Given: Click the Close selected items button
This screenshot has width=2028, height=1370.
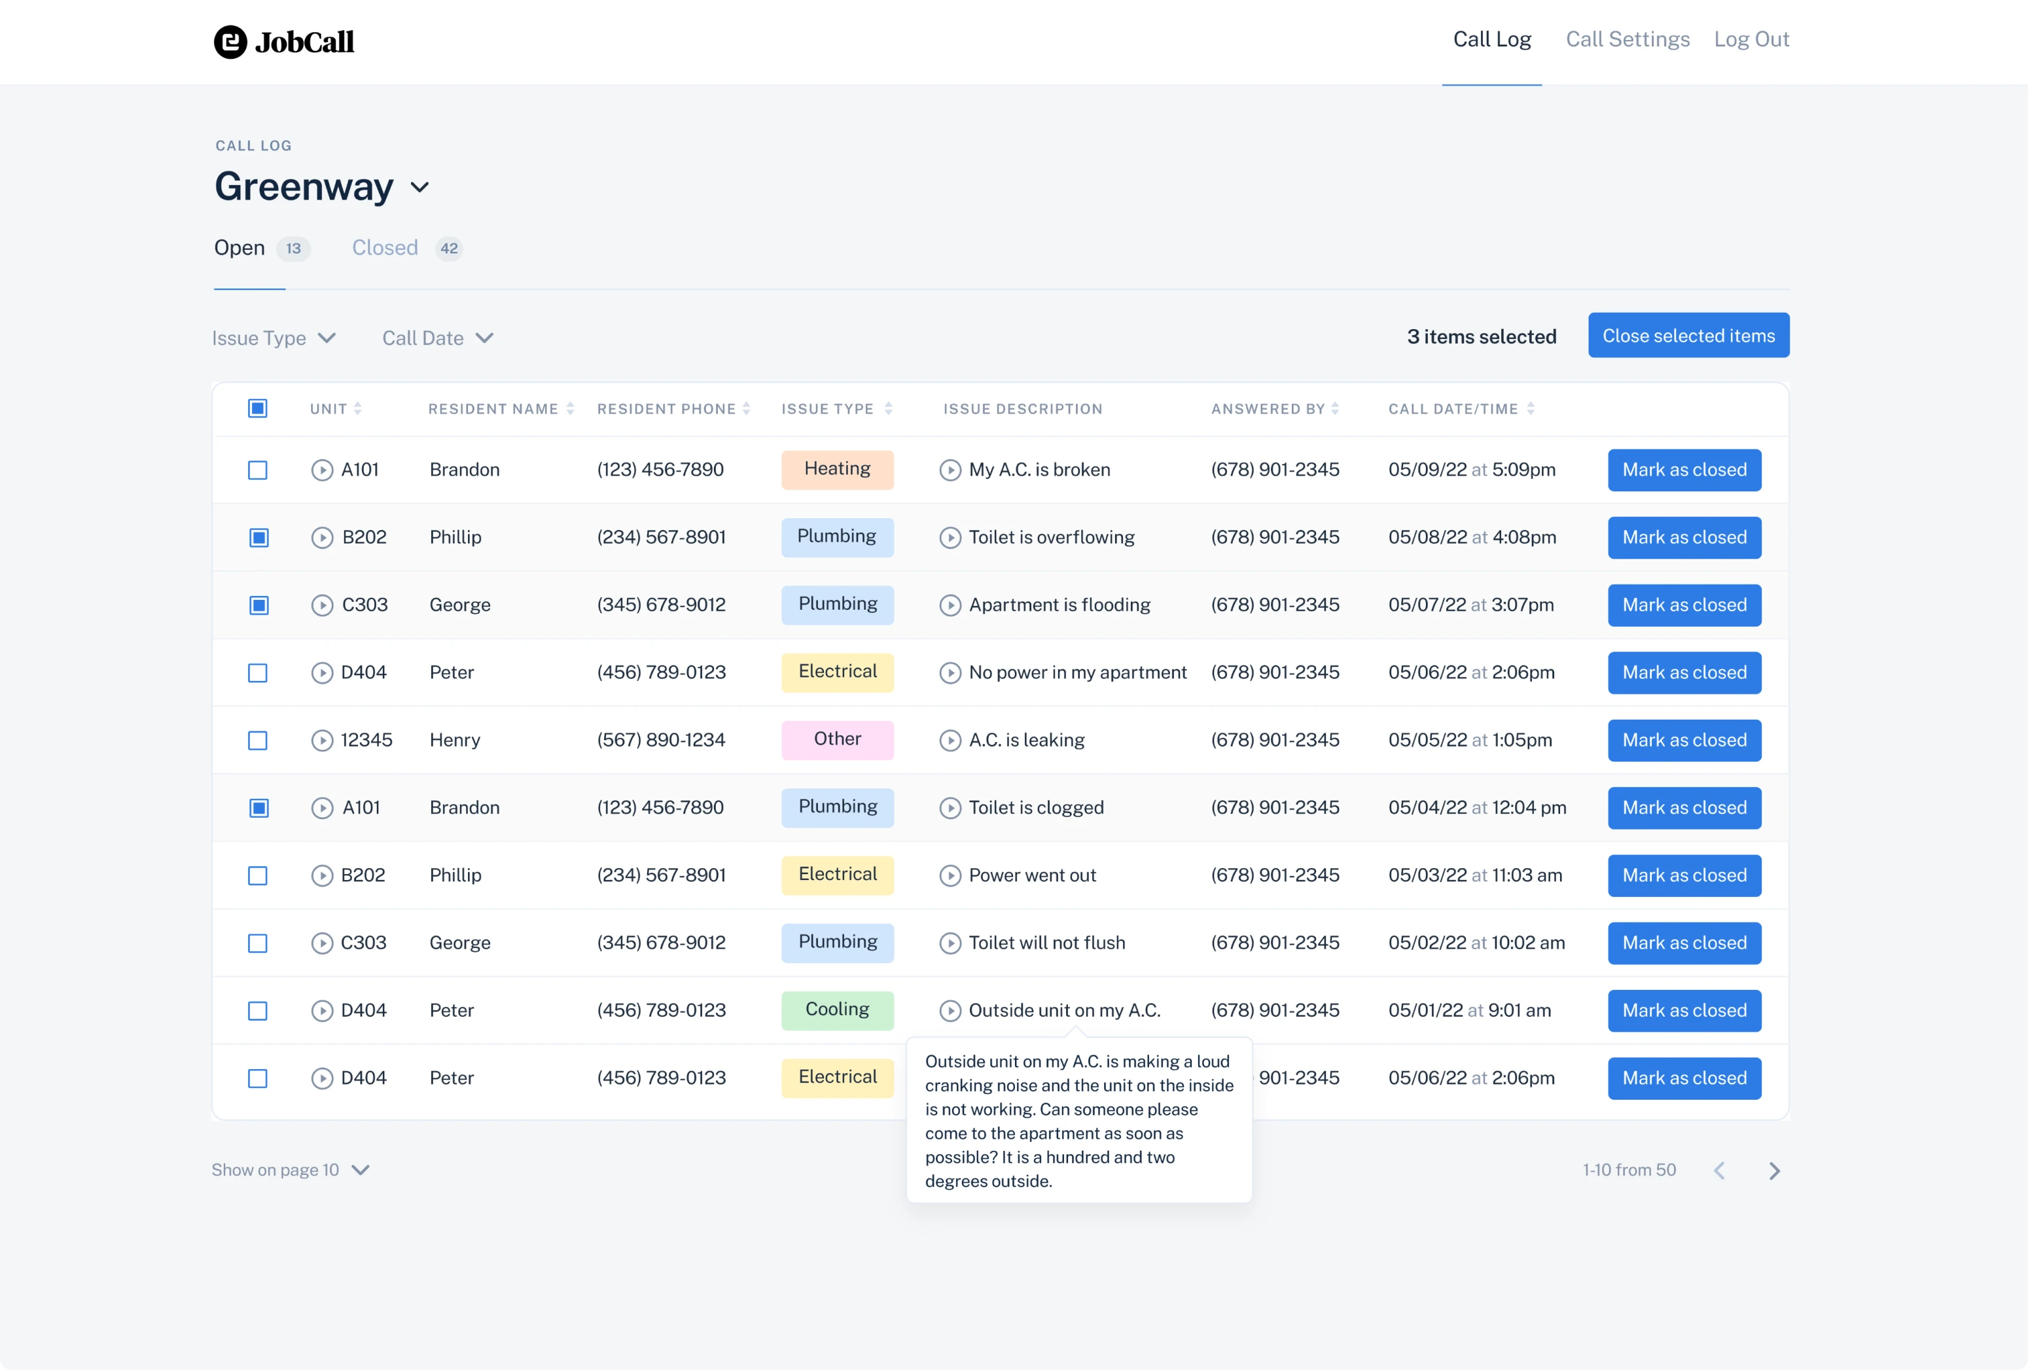Looking at the screenshot, I should 1688,335.
